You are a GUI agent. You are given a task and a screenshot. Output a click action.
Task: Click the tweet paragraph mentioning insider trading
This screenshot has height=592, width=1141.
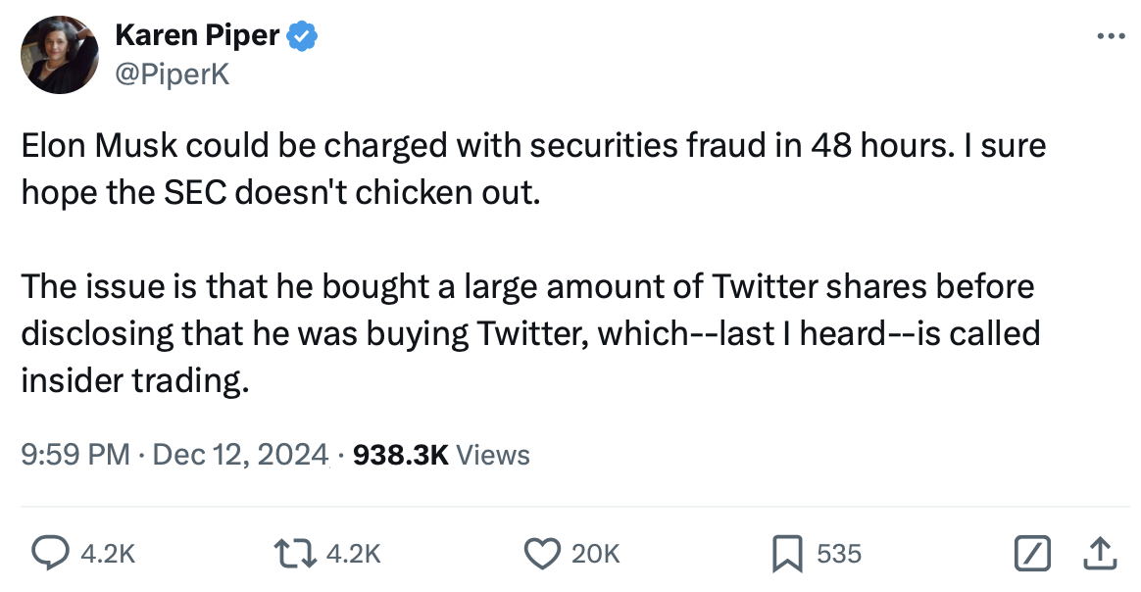529,333
